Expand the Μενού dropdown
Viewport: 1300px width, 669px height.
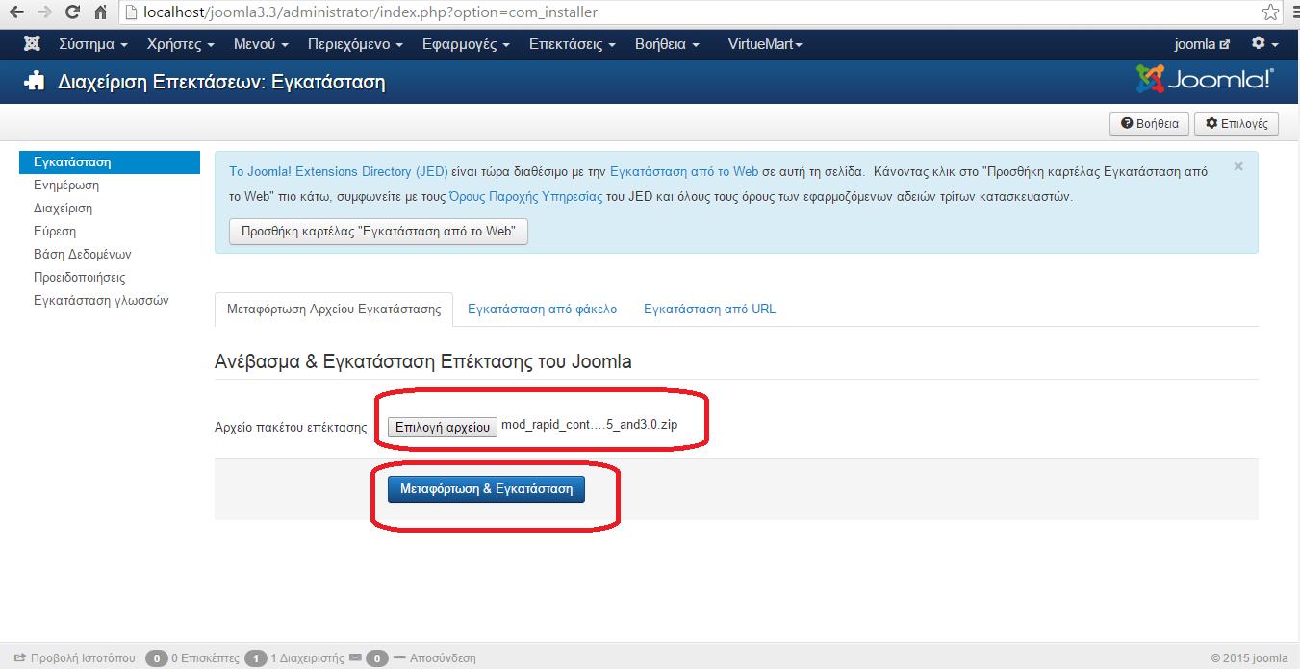(261, 44)
